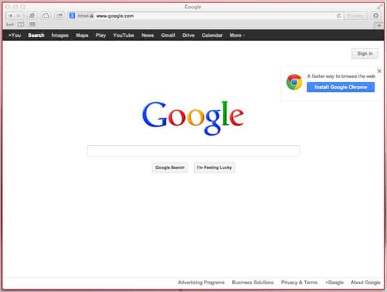Expand the More dropdown menu
The height and width of the screenshot is (292, 387).
(x=237, y=35)
